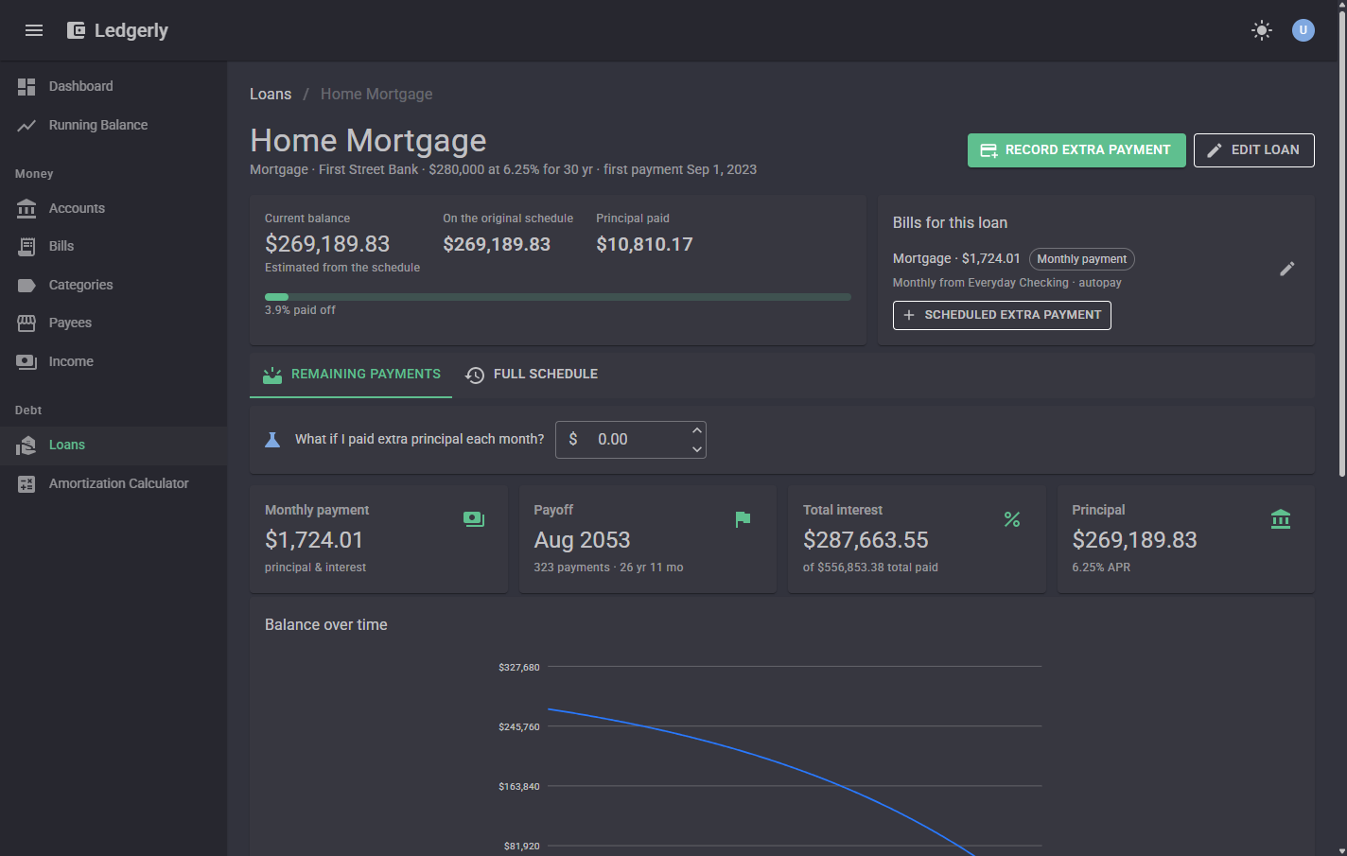
Task: Navigate to Accounts
Action: coord(114,208)
